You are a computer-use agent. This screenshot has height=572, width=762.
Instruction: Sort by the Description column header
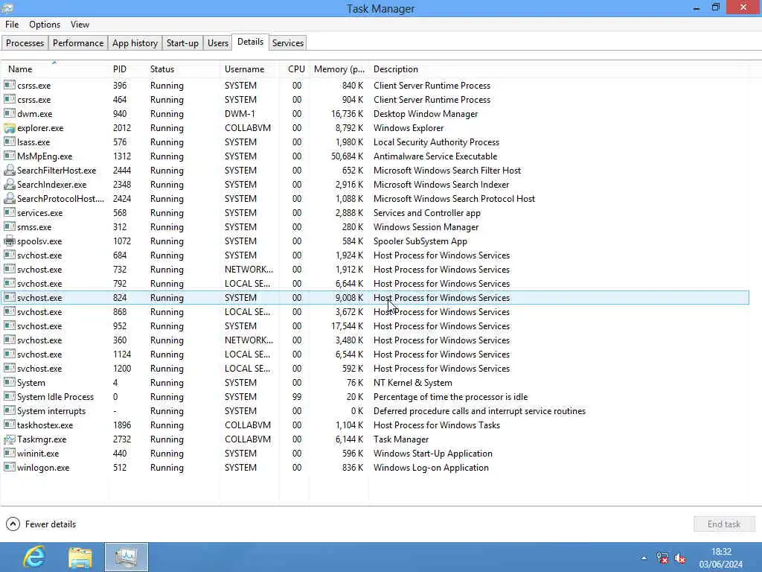pyautogui.click(x=559, y=69)
